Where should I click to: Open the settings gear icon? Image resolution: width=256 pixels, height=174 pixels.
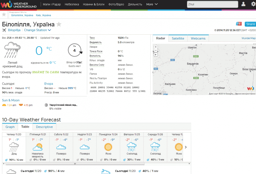253,4
